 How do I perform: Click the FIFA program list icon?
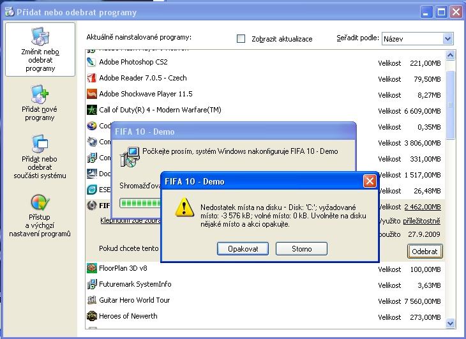(x=91, y=206)
